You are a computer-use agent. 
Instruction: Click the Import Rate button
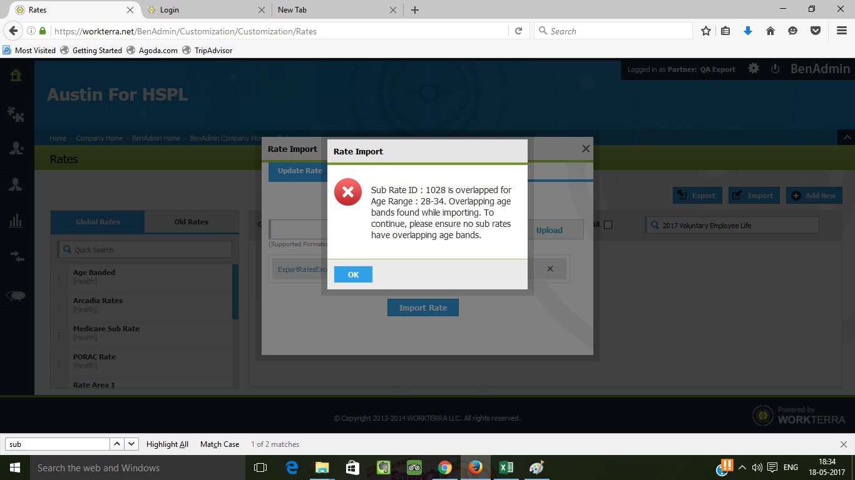[423, 307]
